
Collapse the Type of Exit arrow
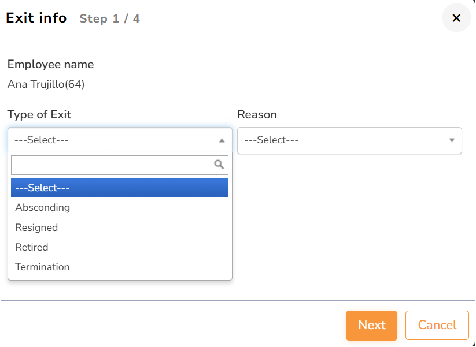point(222,140)
